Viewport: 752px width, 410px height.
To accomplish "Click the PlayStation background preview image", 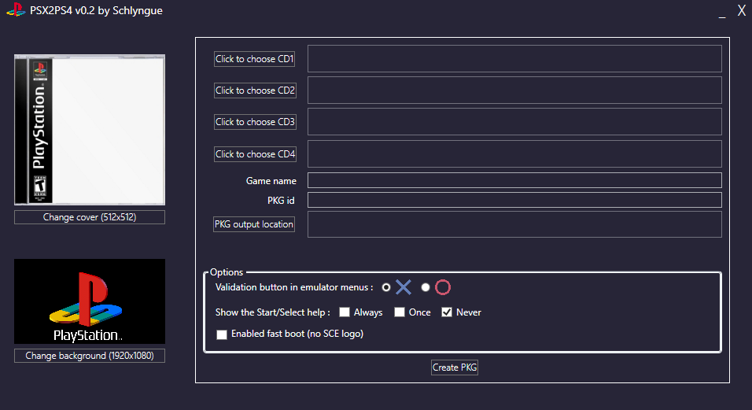I will tap(90, 302).
